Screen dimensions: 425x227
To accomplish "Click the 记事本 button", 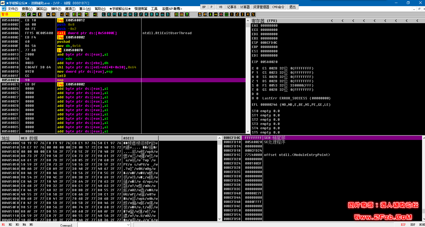I will point(232,7).
